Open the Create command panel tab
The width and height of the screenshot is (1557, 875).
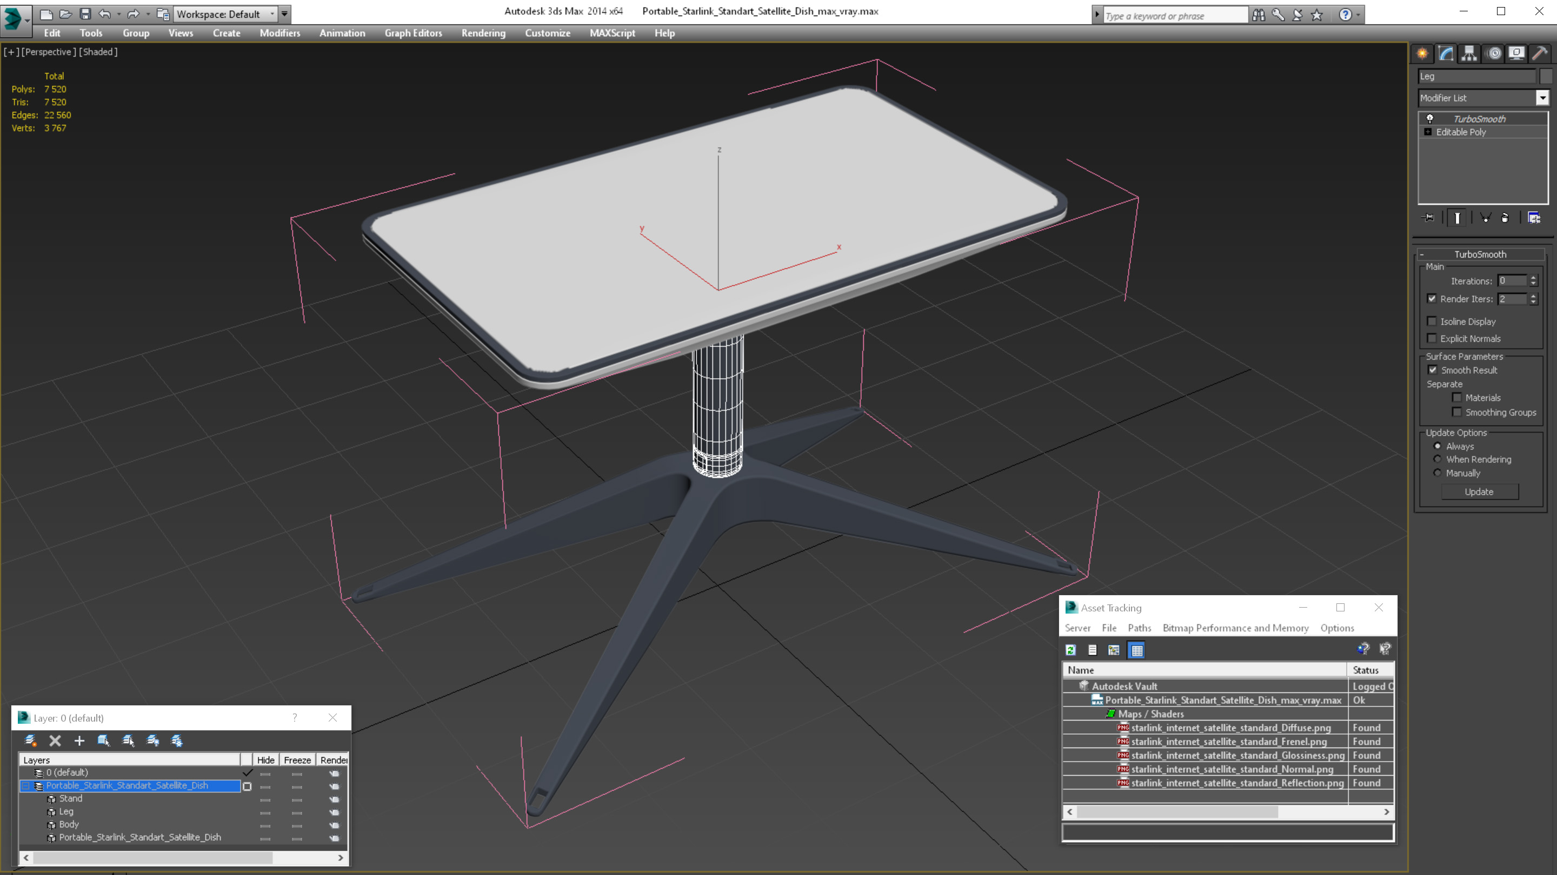click(1423, 54)
